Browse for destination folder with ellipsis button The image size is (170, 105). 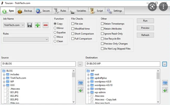click(164, 64)
